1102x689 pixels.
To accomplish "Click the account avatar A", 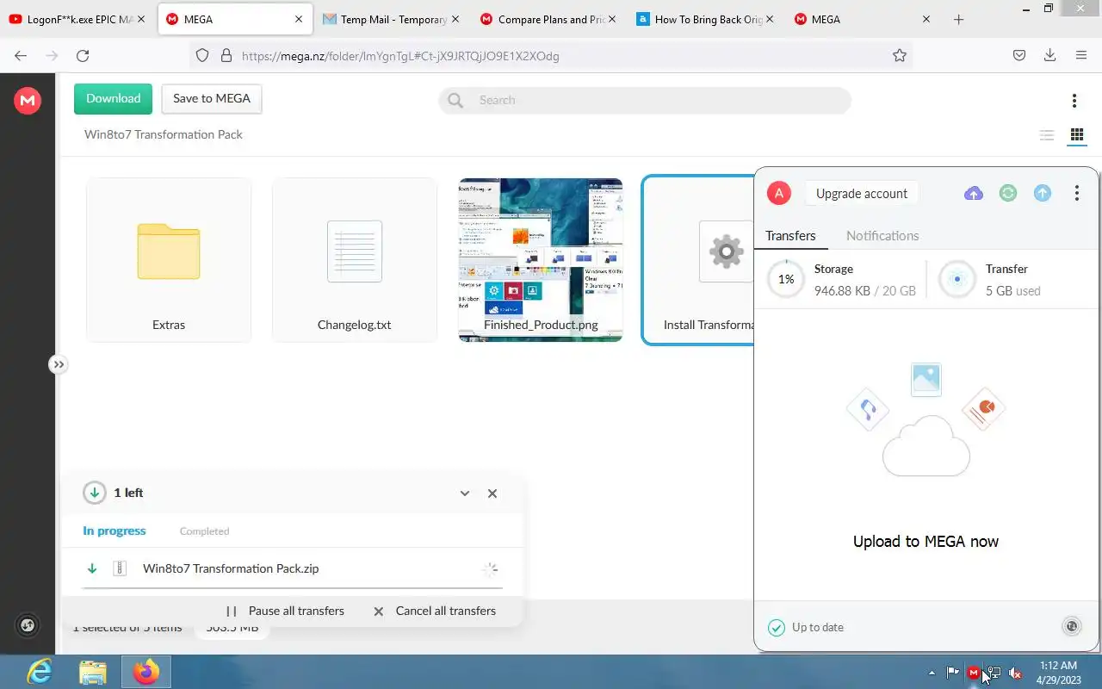I will click(x=778, y=193).
